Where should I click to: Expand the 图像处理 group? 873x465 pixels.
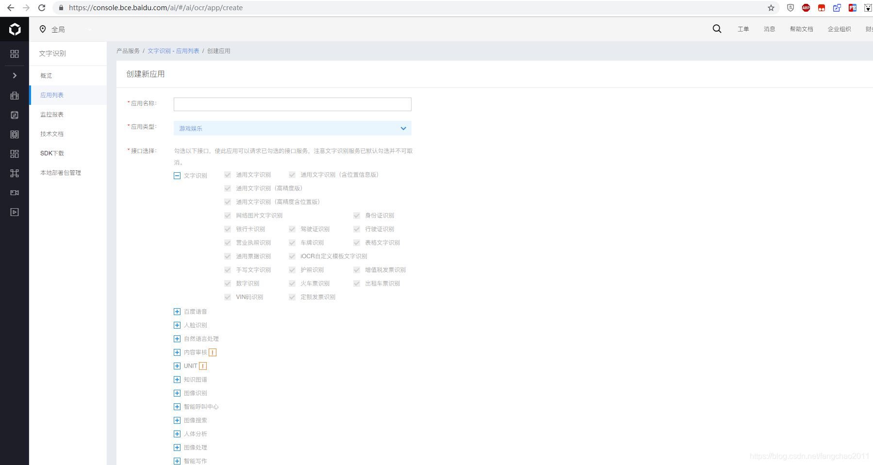(x=177, y=448)
